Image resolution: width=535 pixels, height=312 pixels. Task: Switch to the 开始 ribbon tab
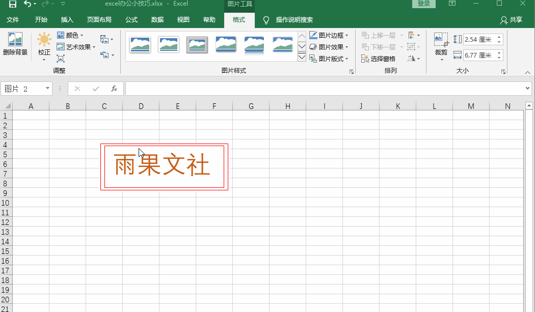(x=41, y=19)
